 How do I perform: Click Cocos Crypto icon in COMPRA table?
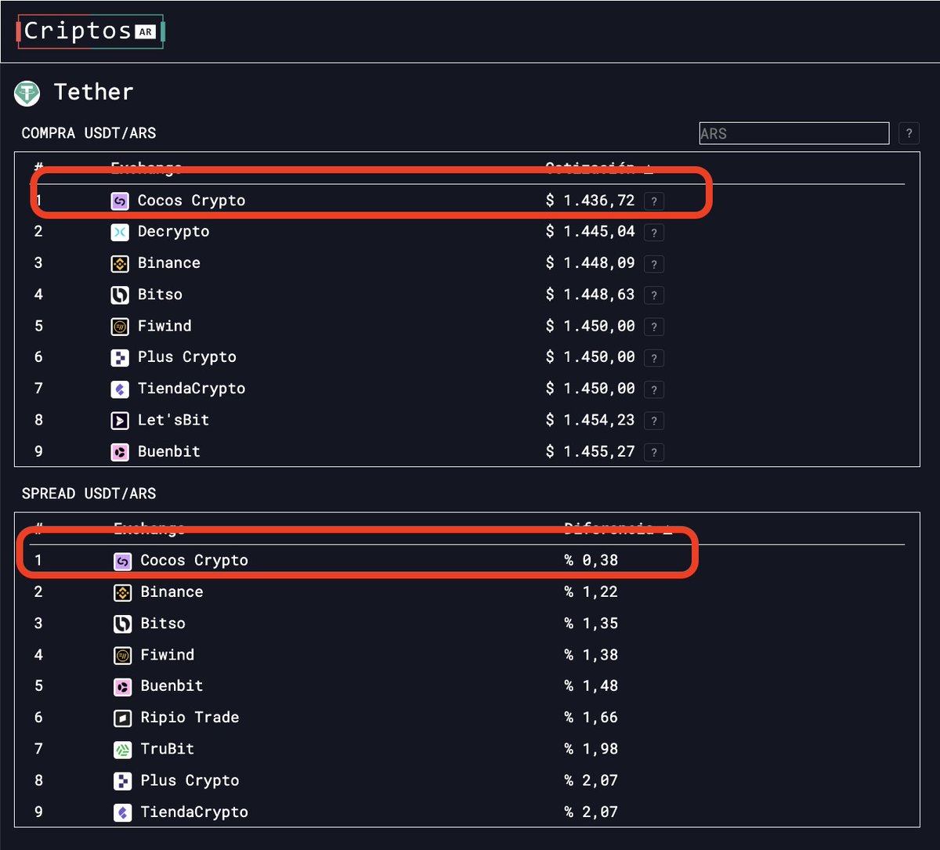click(x=119, y=201)
